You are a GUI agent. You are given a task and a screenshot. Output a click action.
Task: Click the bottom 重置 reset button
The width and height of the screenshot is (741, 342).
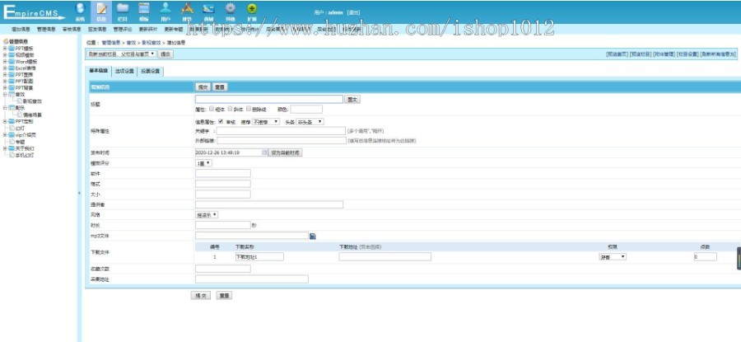click(x=224, y=296)
